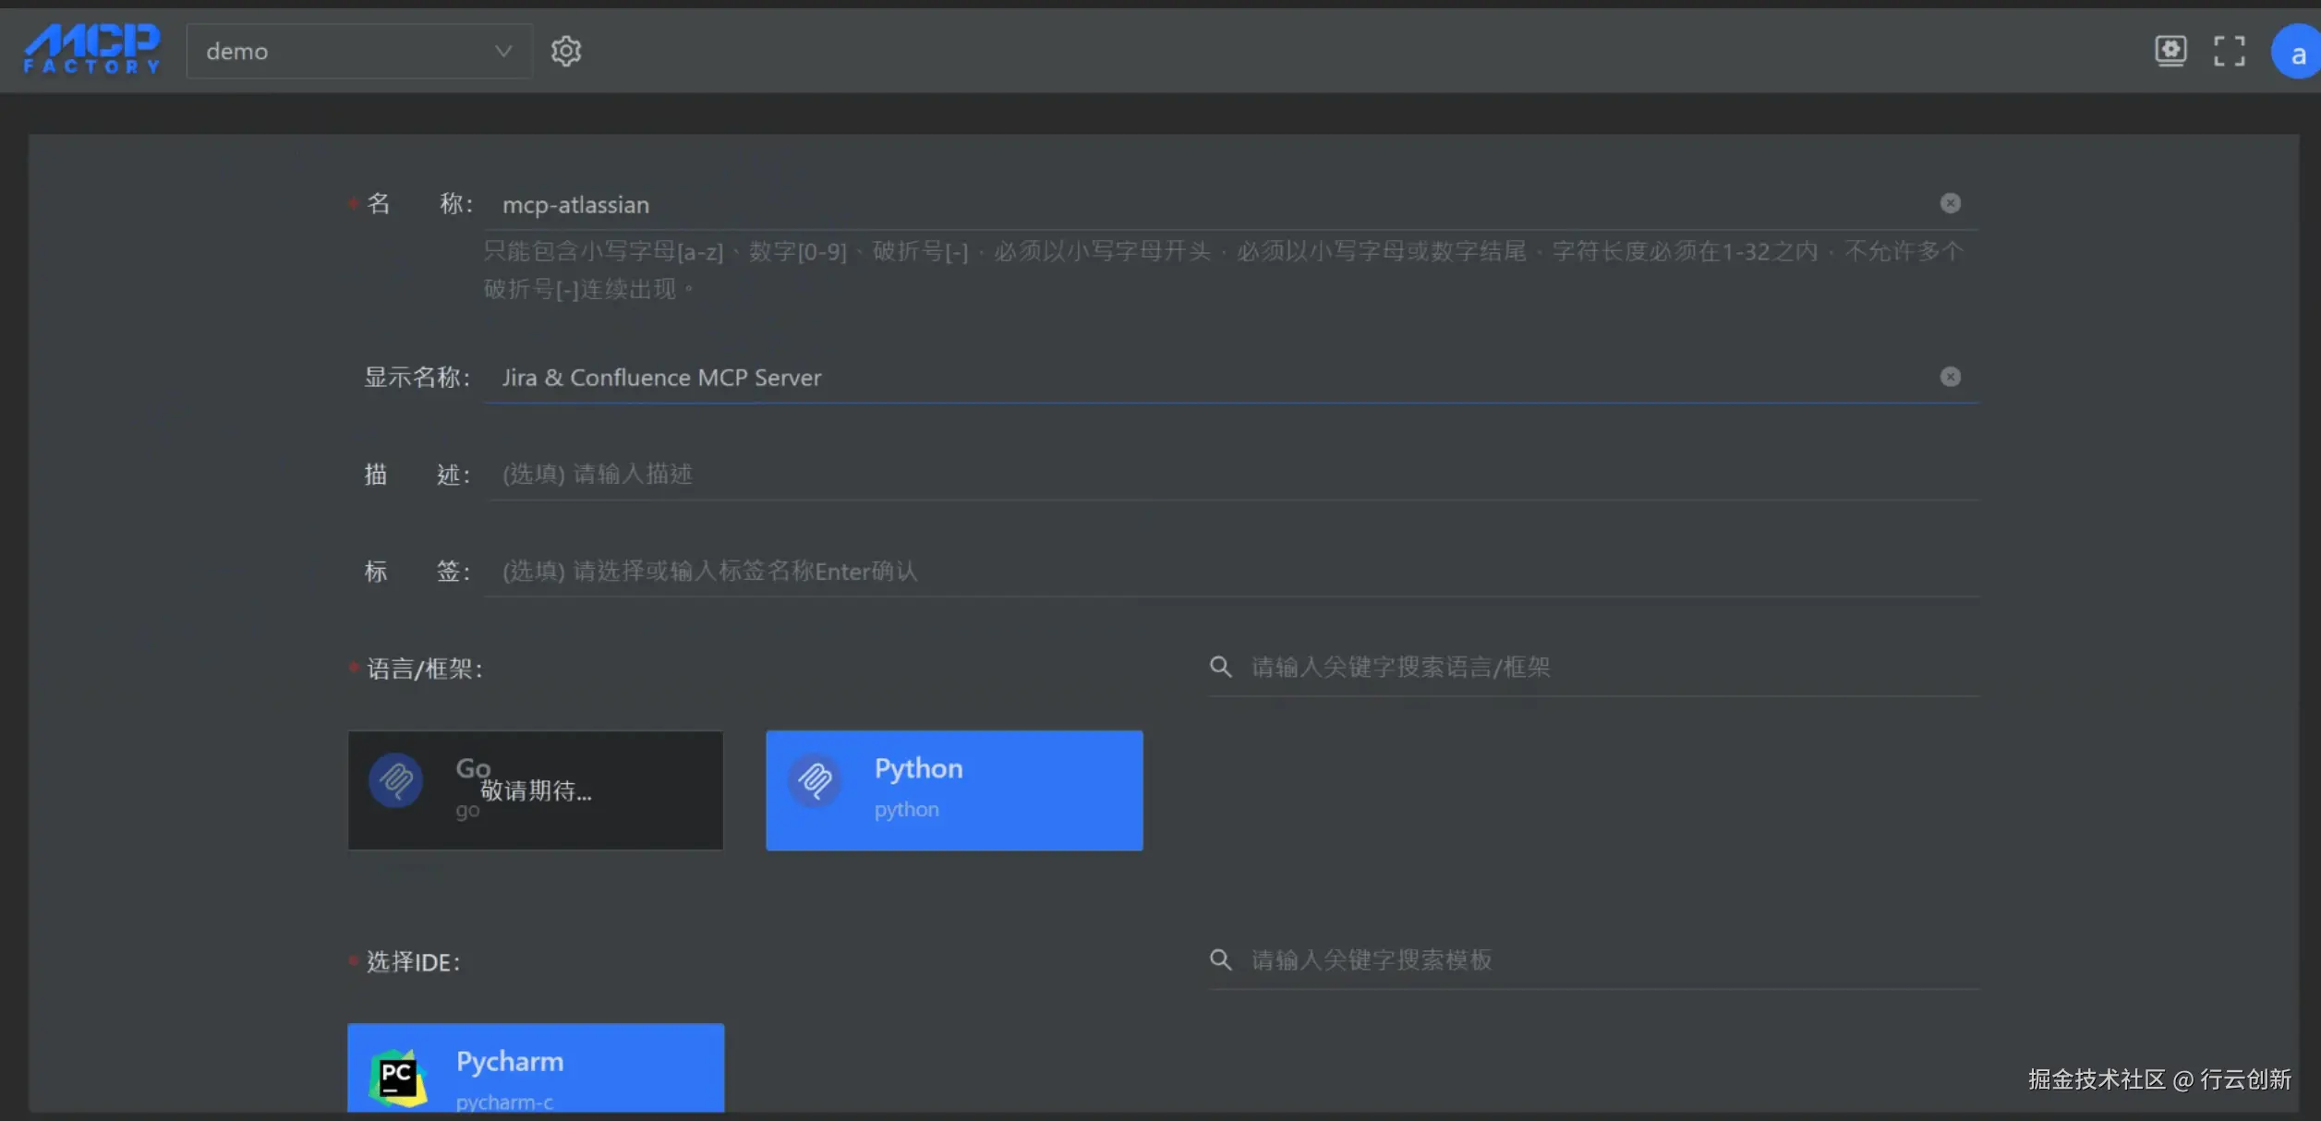Click the language/framework search magnifier icon
The height and width of the screenshot is (1121, 2321).
(x=1220, y=667)
